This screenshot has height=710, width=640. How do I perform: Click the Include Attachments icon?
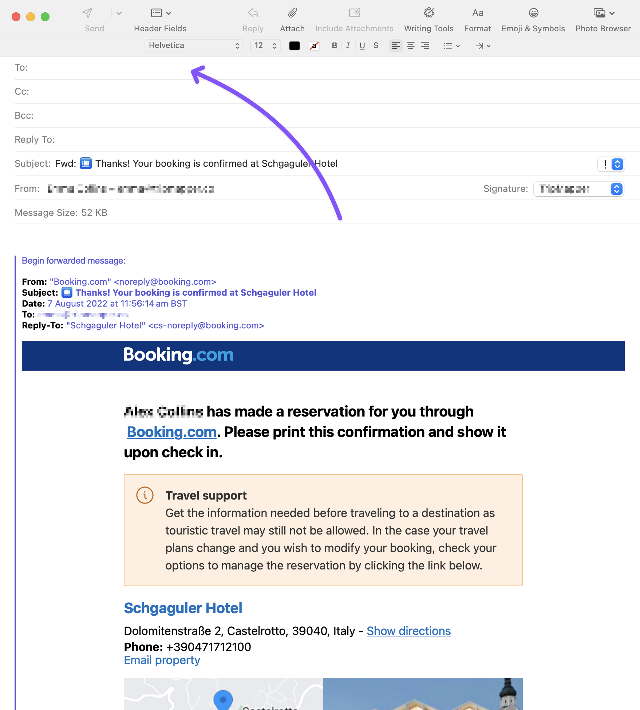click(x=354, y=13)
